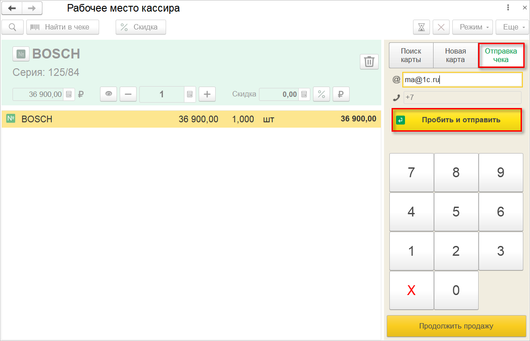Open calculator beside discount field
The height and width of the screenshot is (341, 530).
(x=304, y=94)
